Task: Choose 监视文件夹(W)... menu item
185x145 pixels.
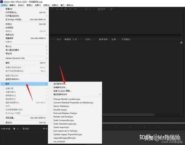Action: [x=24, y=79]
